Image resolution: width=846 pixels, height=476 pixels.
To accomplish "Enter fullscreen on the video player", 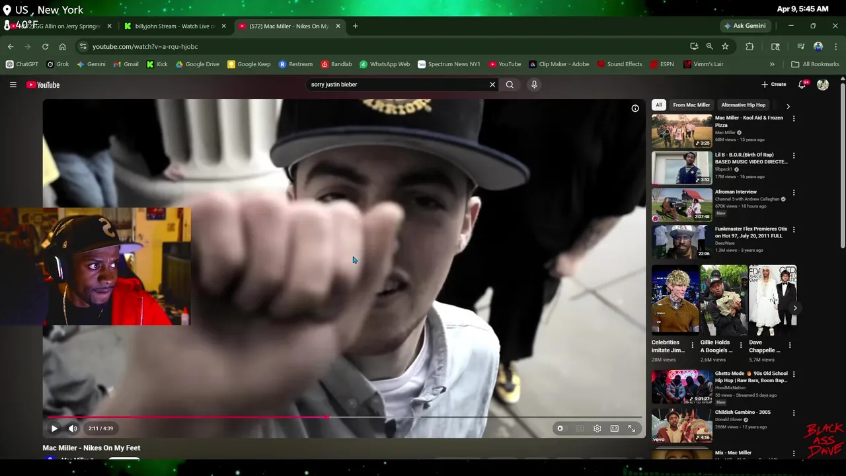I will (x=632, y=428).
